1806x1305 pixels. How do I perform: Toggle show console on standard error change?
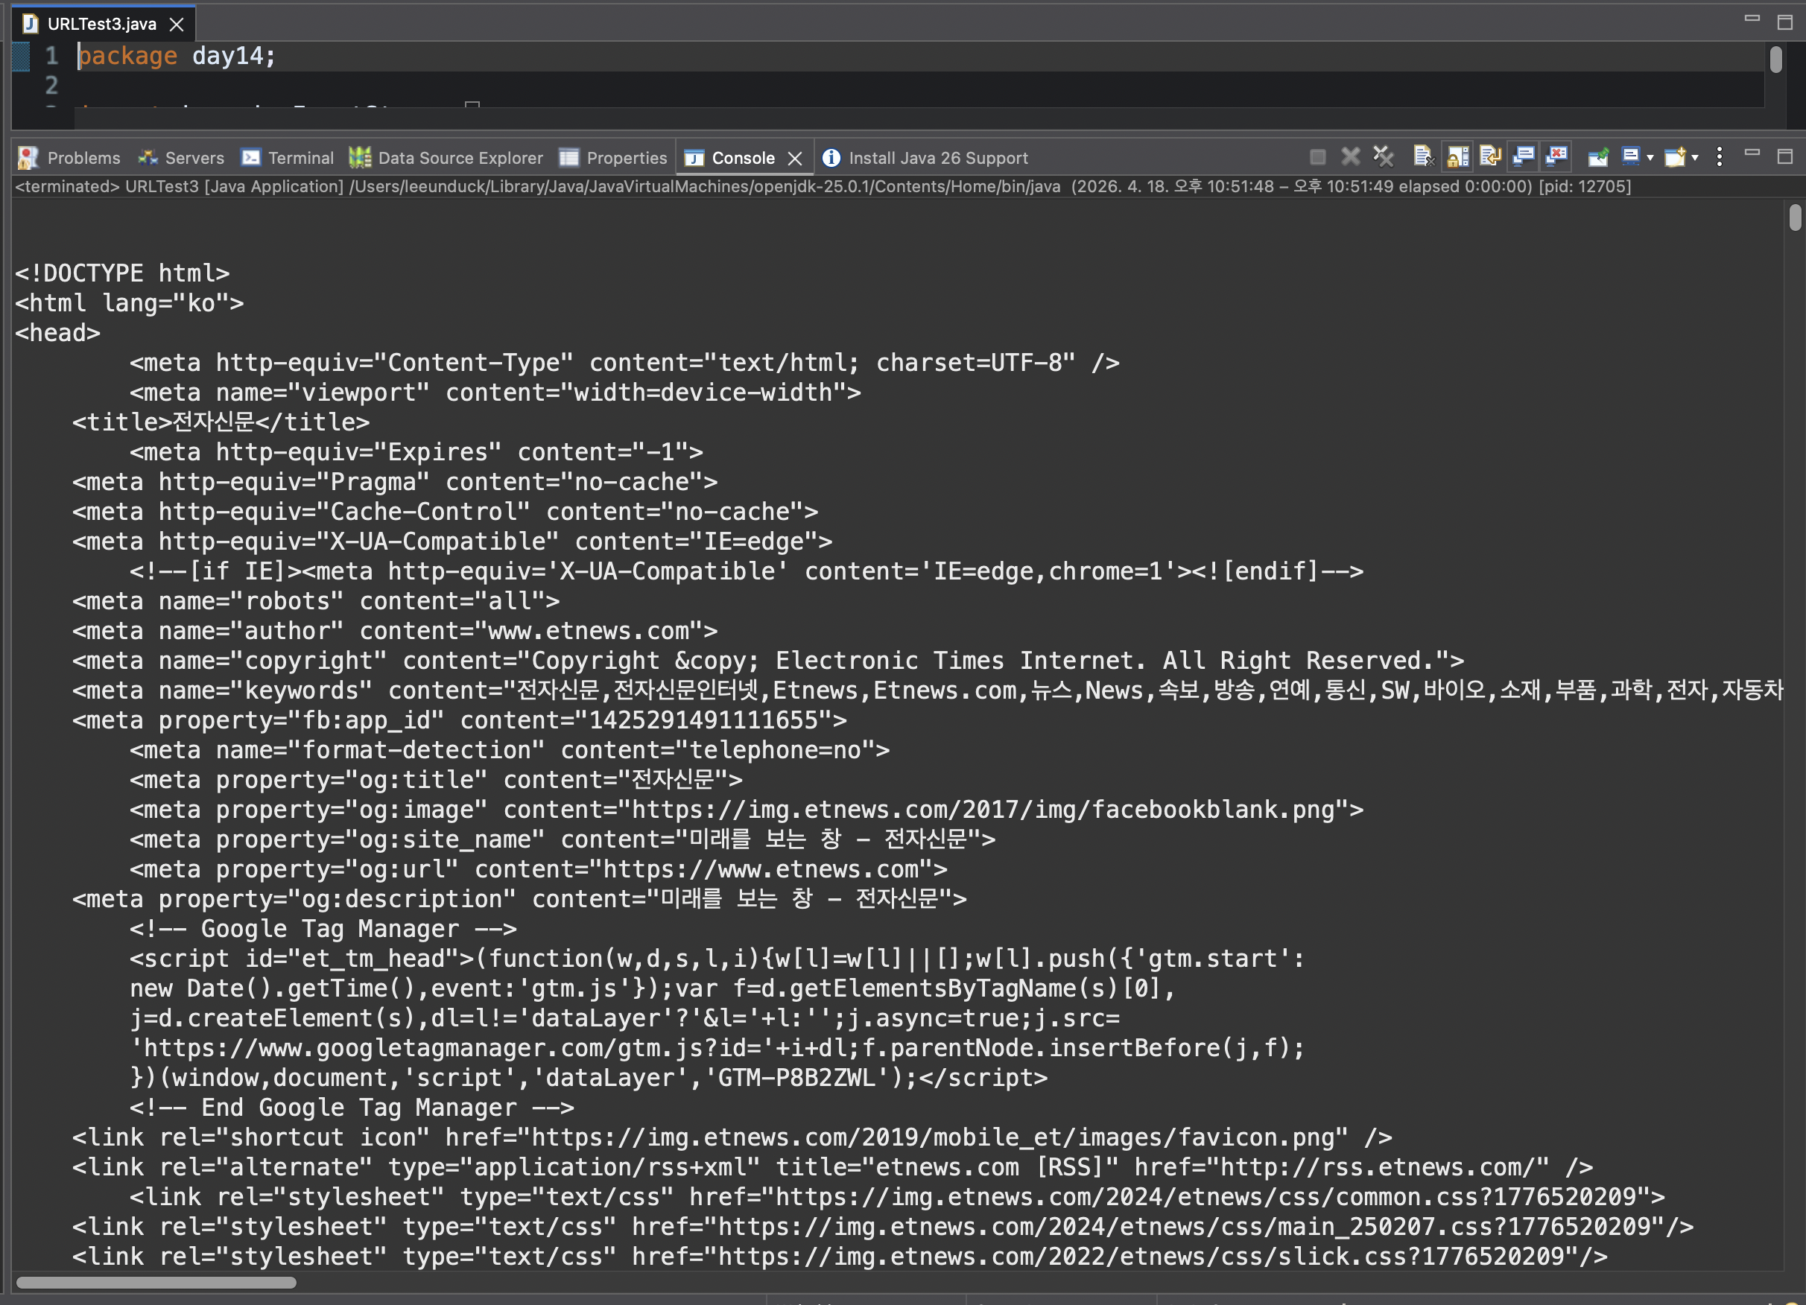(x=1556, y=156)
